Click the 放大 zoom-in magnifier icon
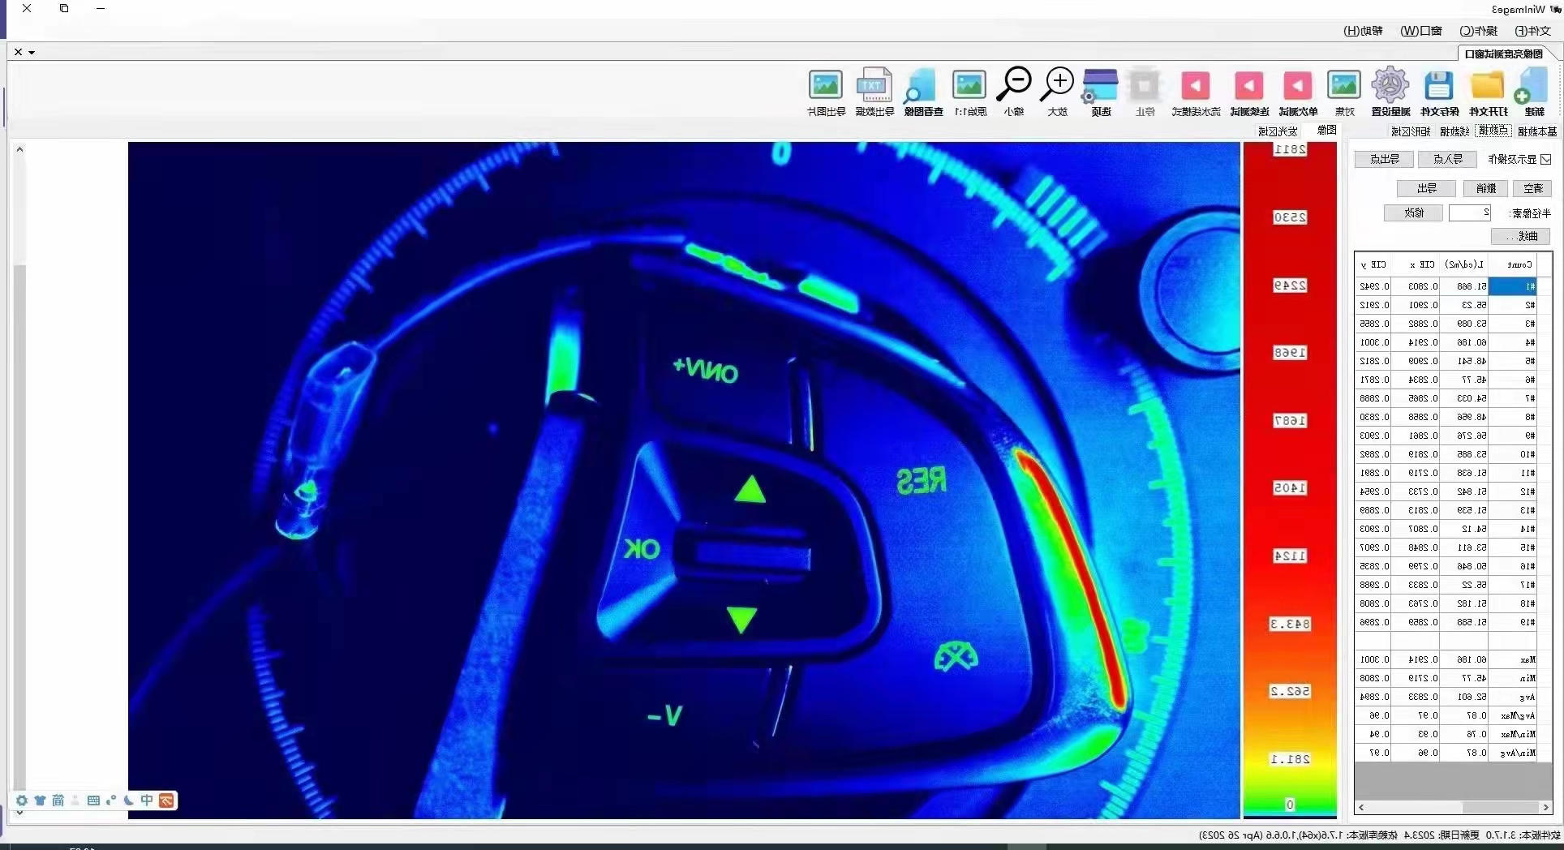1564x850 pixels. click(1057, 84)
